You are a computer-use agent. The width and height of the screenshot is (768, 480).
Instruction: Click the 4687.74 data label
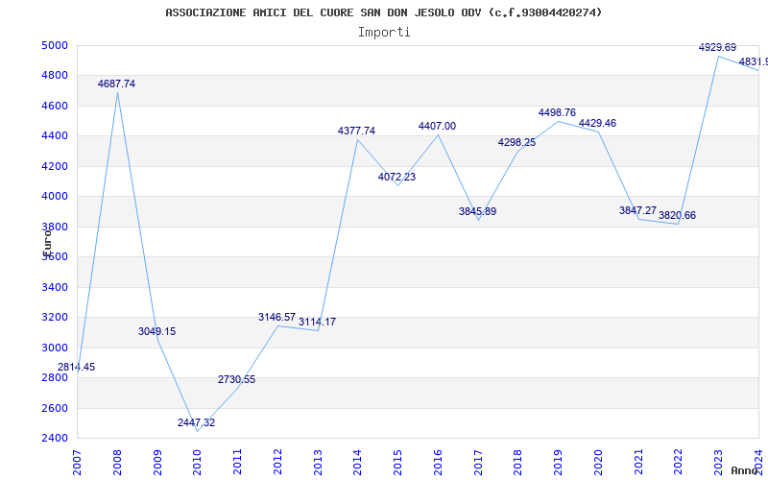pos(116,84)
